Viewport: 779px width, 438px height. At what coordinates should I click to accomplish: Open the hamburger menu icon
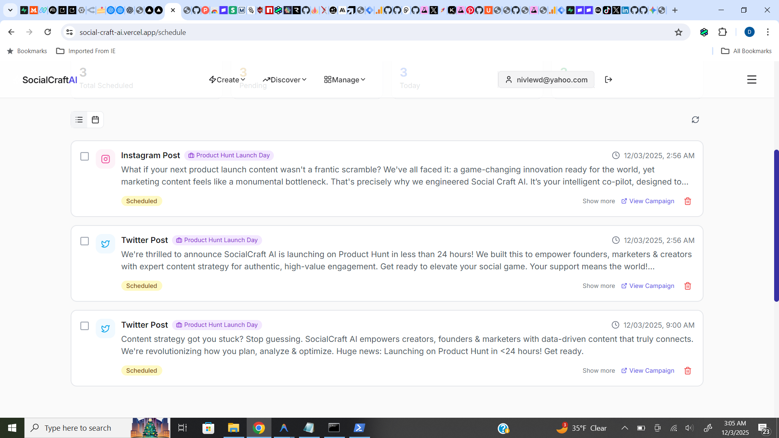point(751,79)
